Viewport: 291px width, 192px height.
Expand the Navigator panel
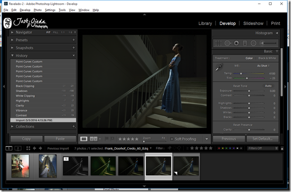pyautogui.click(x=12, y=32)
